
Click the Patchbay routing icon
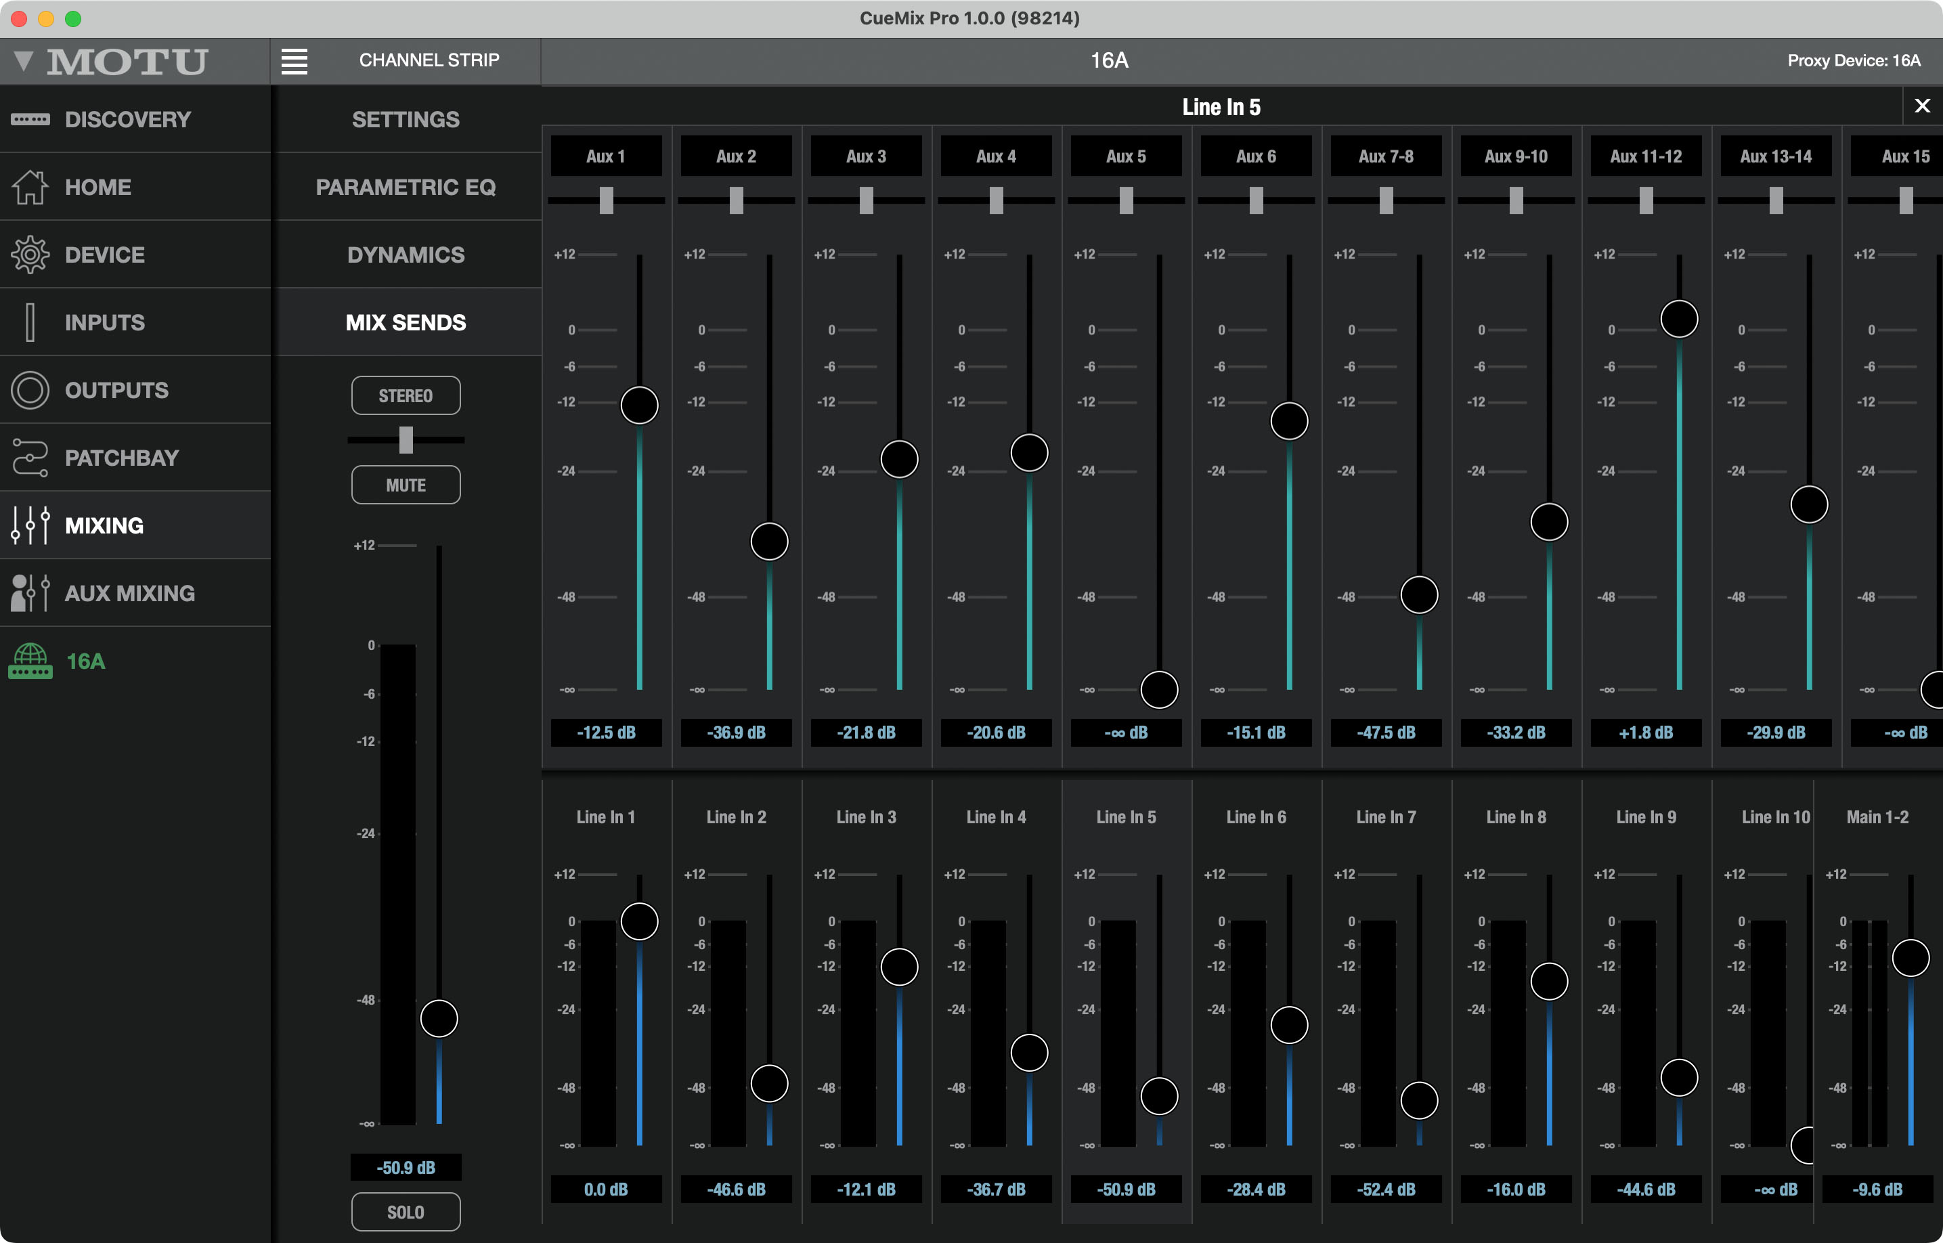coord(30,458)
